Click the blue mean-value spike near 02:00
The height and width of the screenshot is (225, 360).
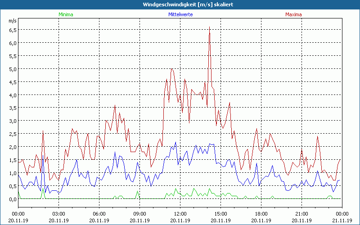43,156
